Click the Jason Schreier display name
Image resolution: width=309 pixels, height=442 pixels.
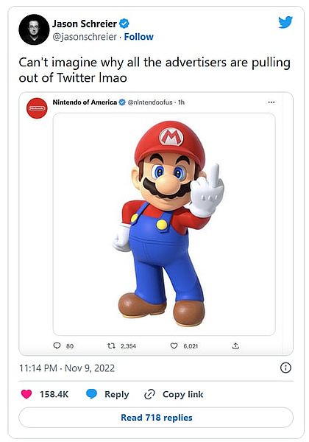[85, 24]
